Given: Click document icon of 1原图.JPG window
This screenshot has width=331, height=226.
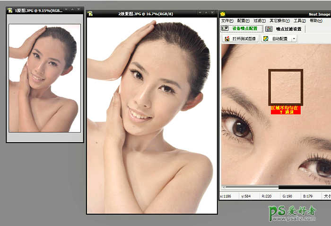Looking at the screenshot, I should point(10,10).
